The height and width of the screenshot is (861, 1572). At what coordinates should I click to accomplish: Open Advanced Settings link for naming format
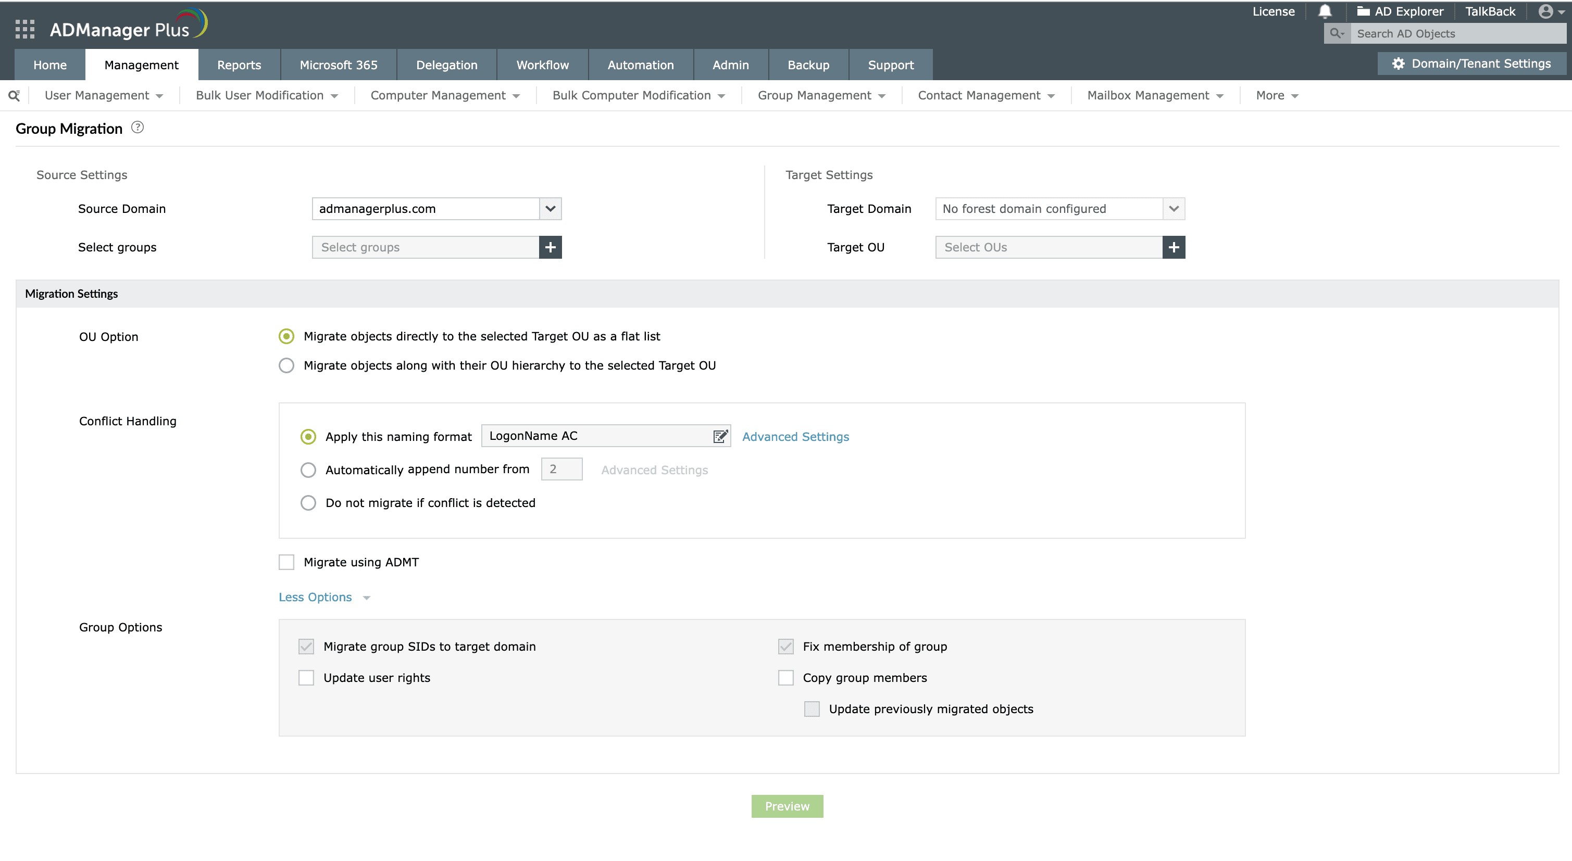point(795,437)
